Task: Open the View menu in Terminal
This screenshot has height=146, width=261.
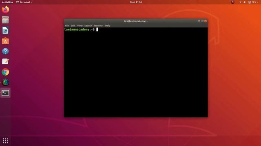Action: [80, 26]
